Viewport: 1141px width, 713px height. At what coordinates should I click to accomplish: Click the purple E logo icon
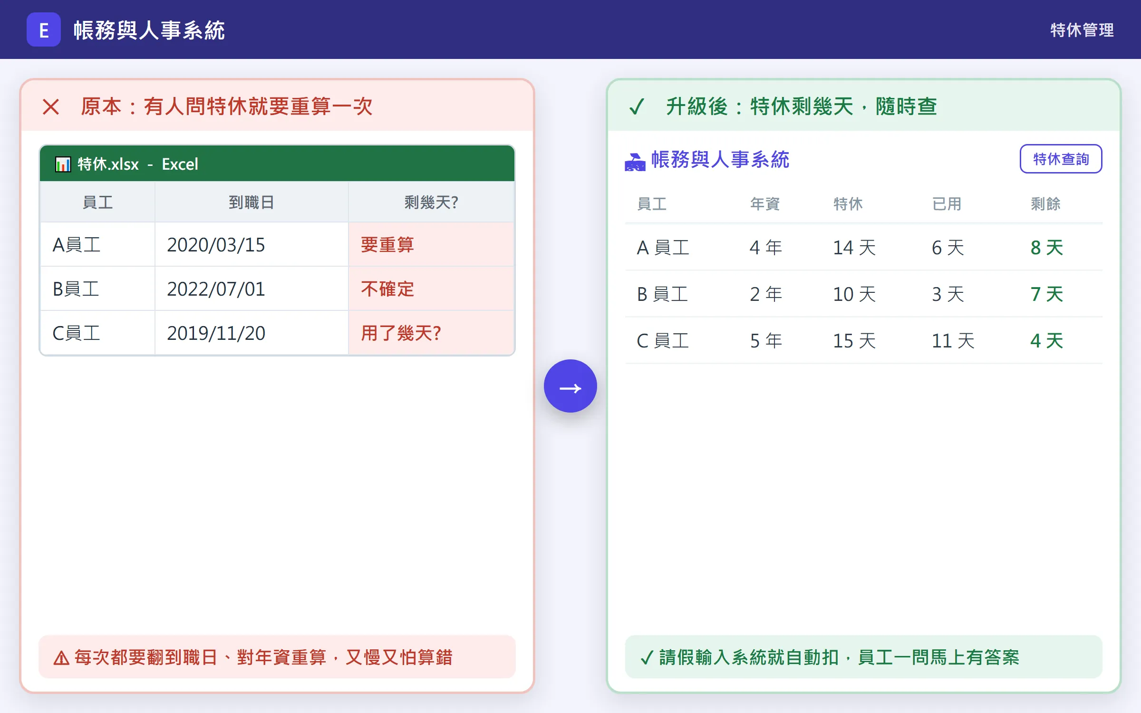coord(43,29)
